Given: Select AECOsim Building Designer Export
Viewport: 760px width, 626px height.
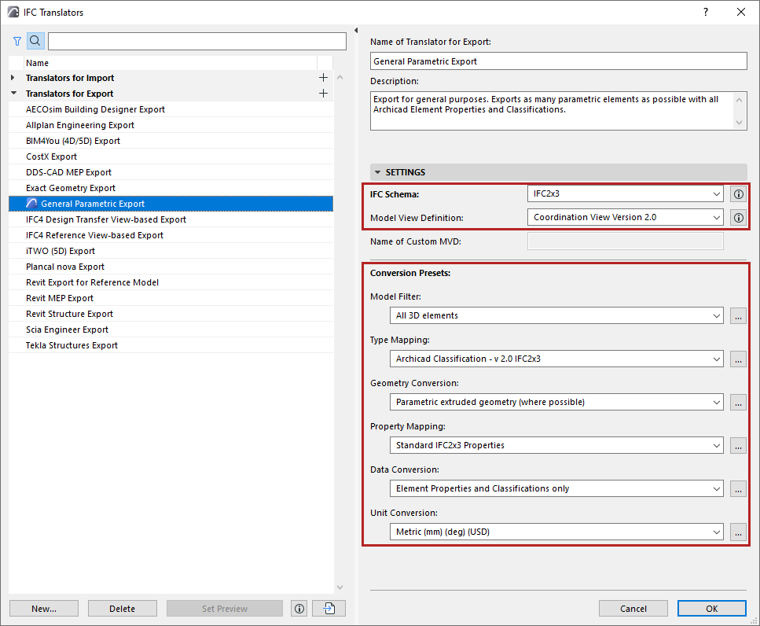Looking at the screenshot, I should (171, 109).
